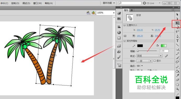
Task: Click the green gradient fill color swatch
Action: (x=164, y=46)
